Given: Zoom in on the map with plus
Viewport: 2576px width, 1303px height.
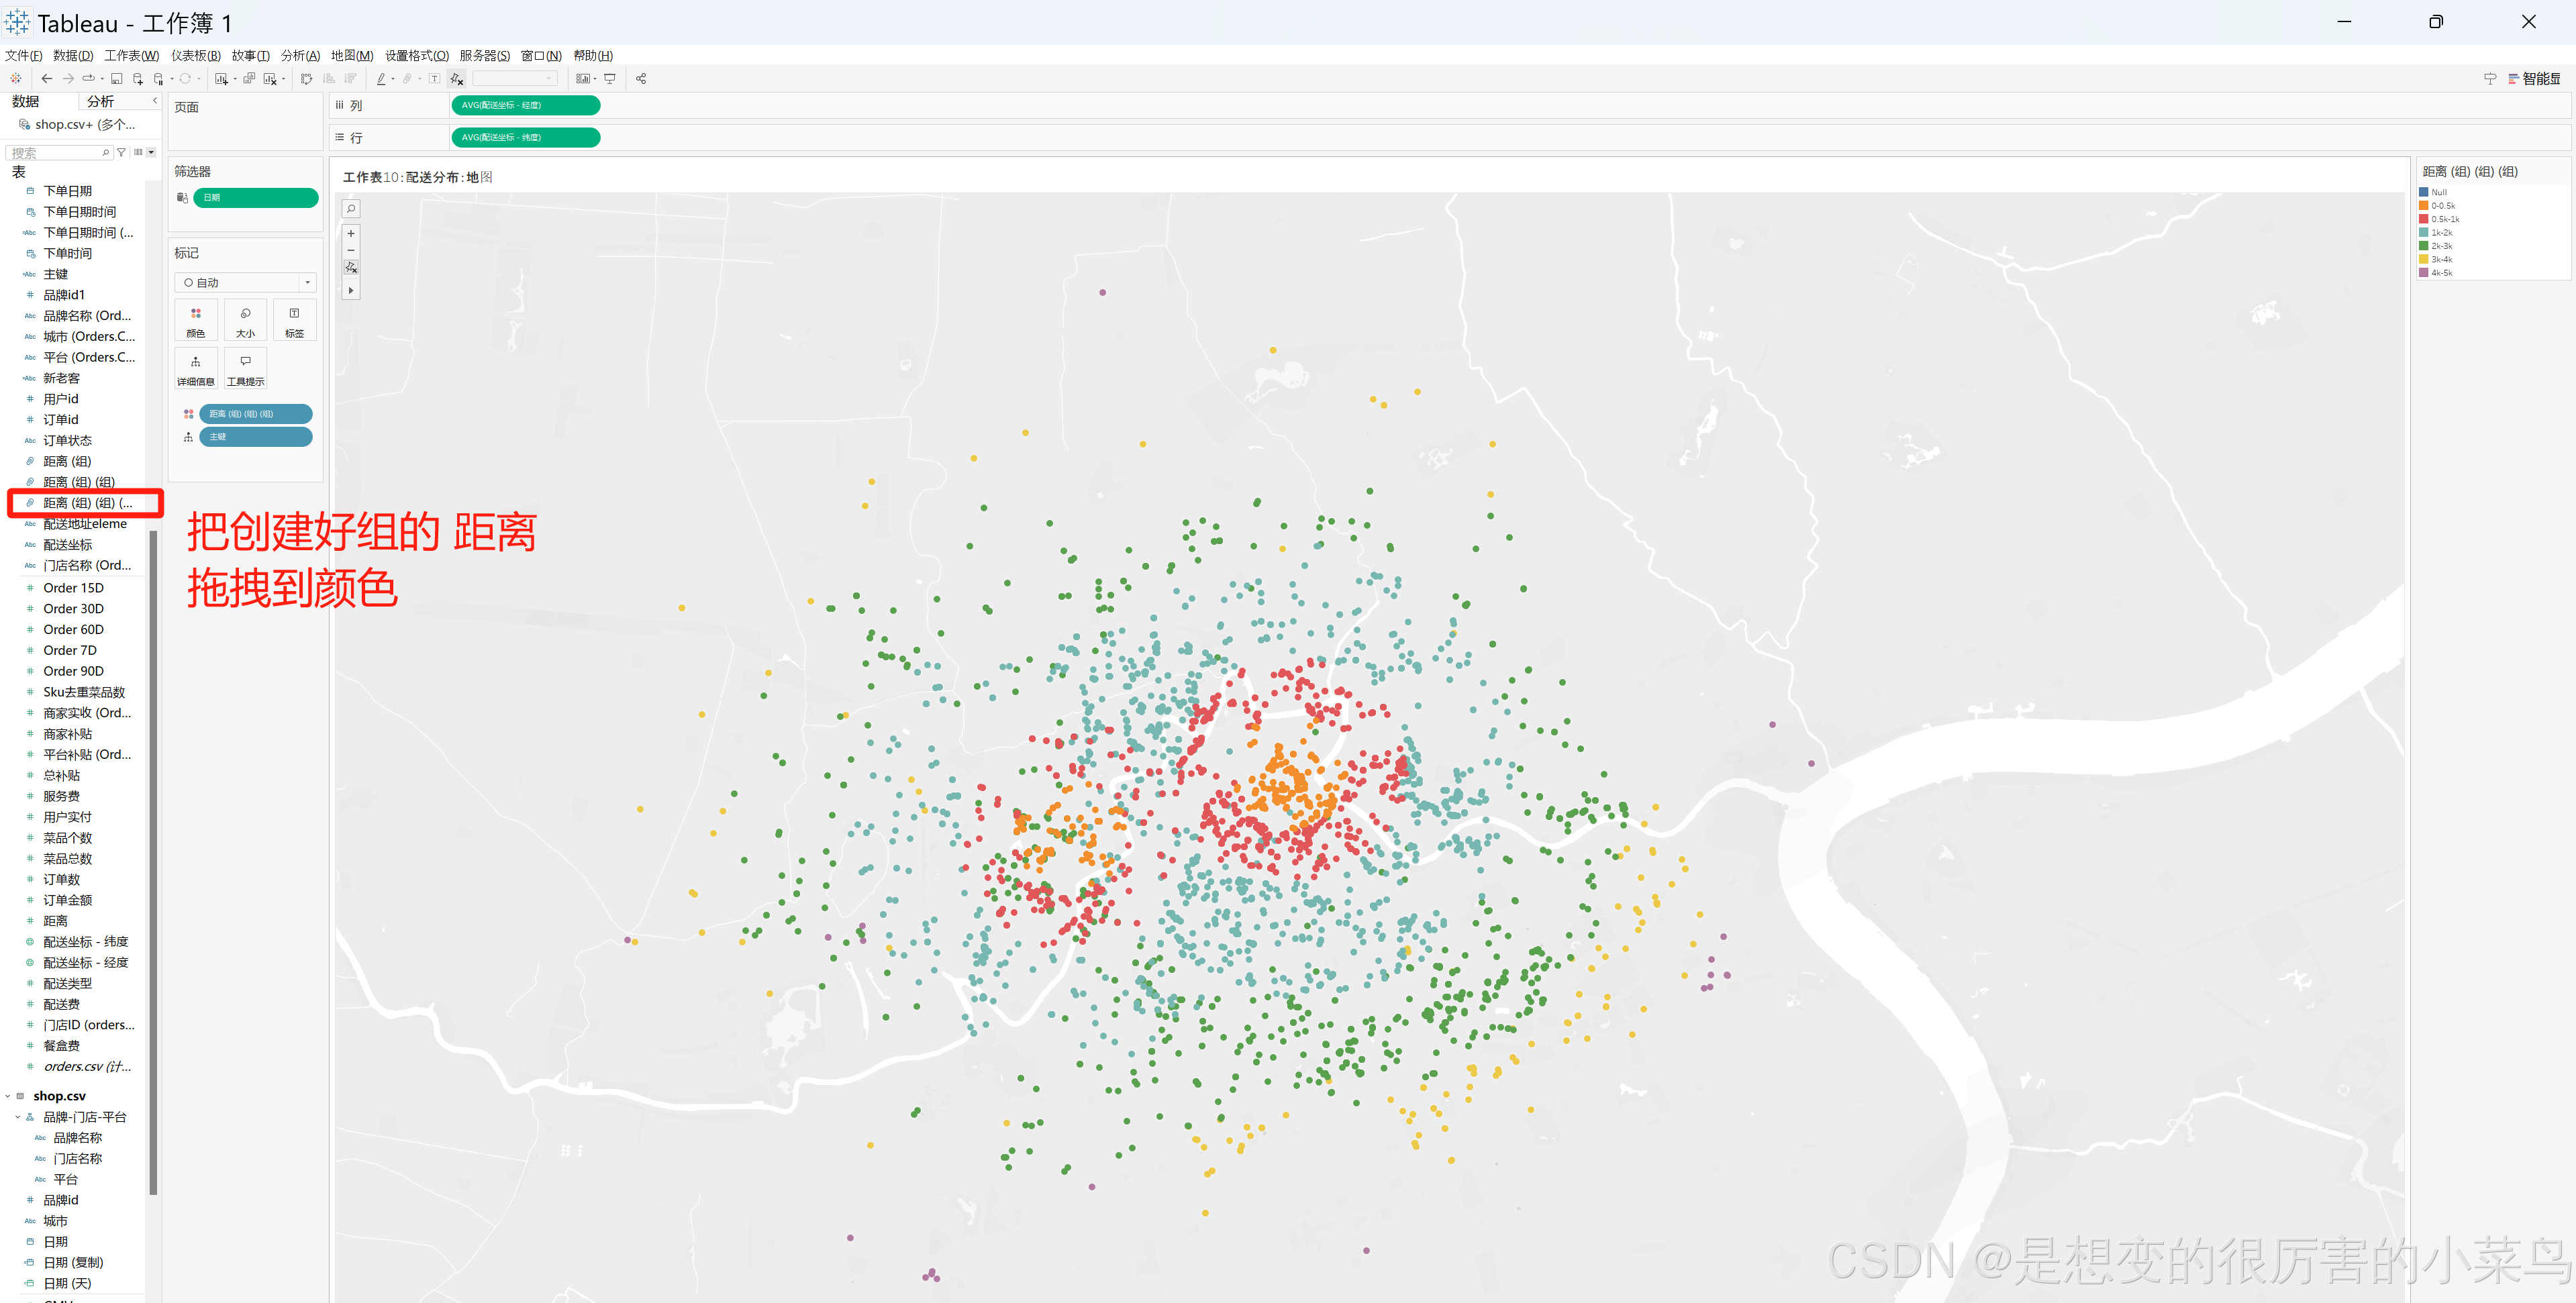Looking at the screenshot, I should (x=351, y=233).
